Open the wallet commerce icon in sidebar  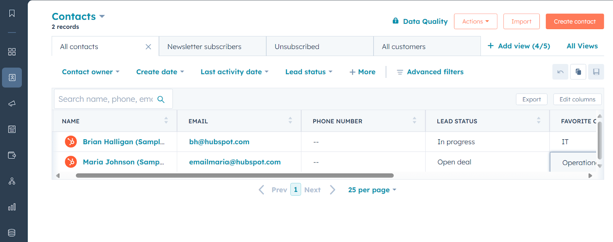pyautogui.click(x=12, y=155)
